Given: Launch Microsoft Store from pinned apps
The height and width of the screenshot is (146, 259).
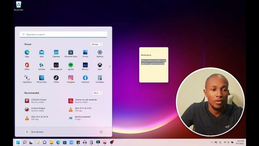Looking at the screenshot, I should pyautogui.click(x=71, y=54).
